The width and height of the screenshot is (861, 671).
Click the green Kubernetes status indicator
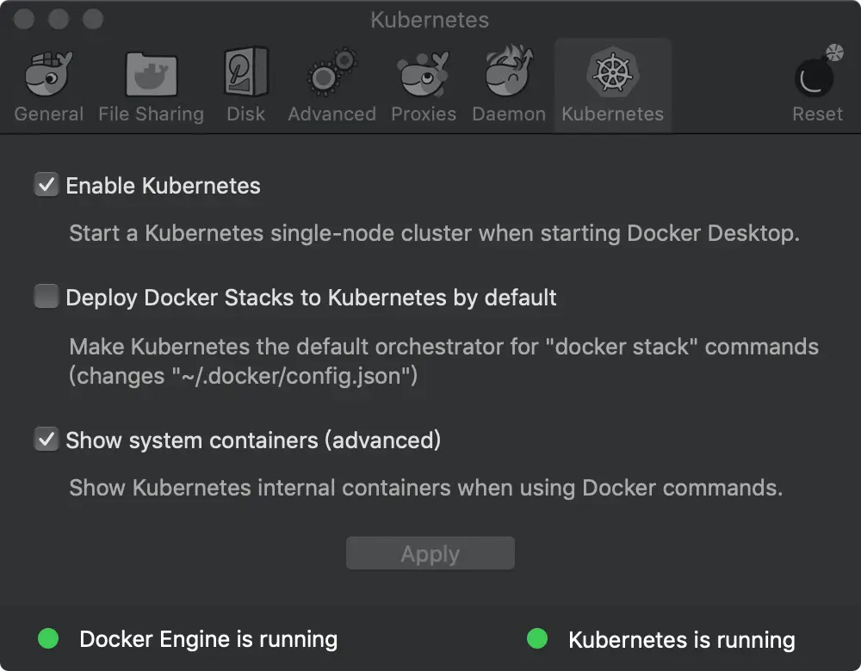(x=538, y=639)
